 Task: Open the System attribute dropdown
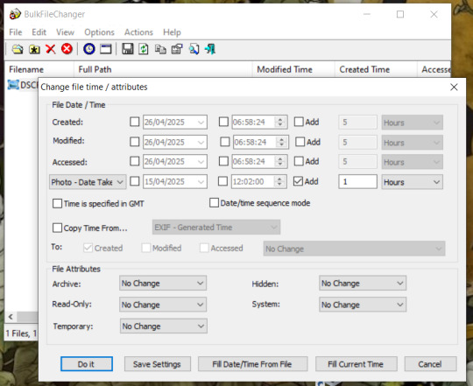(x=363, y=305)
